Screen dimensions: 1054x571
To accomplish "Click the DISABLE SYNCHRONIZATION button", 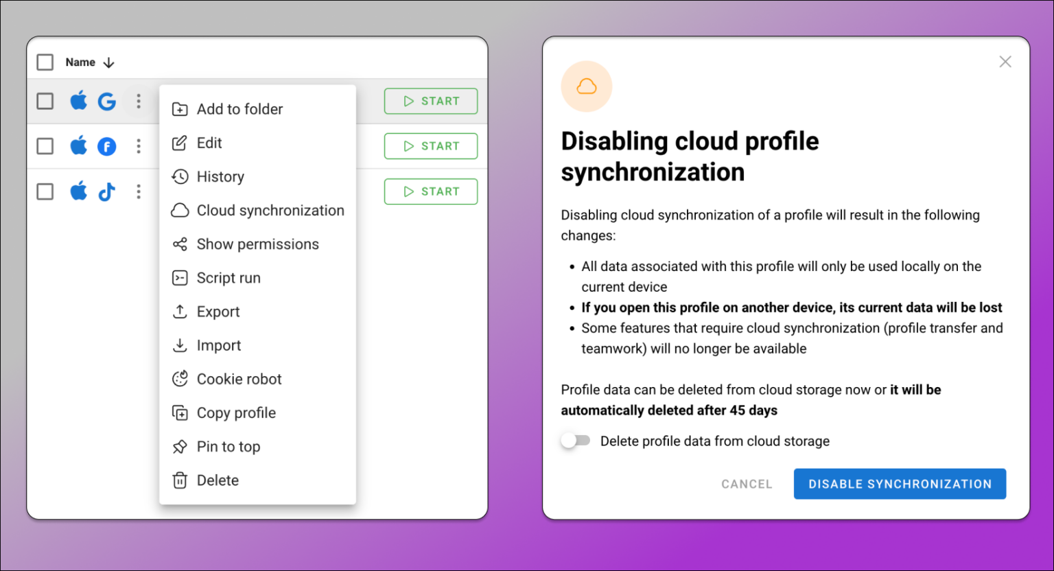I will click(x=900, y=484).
